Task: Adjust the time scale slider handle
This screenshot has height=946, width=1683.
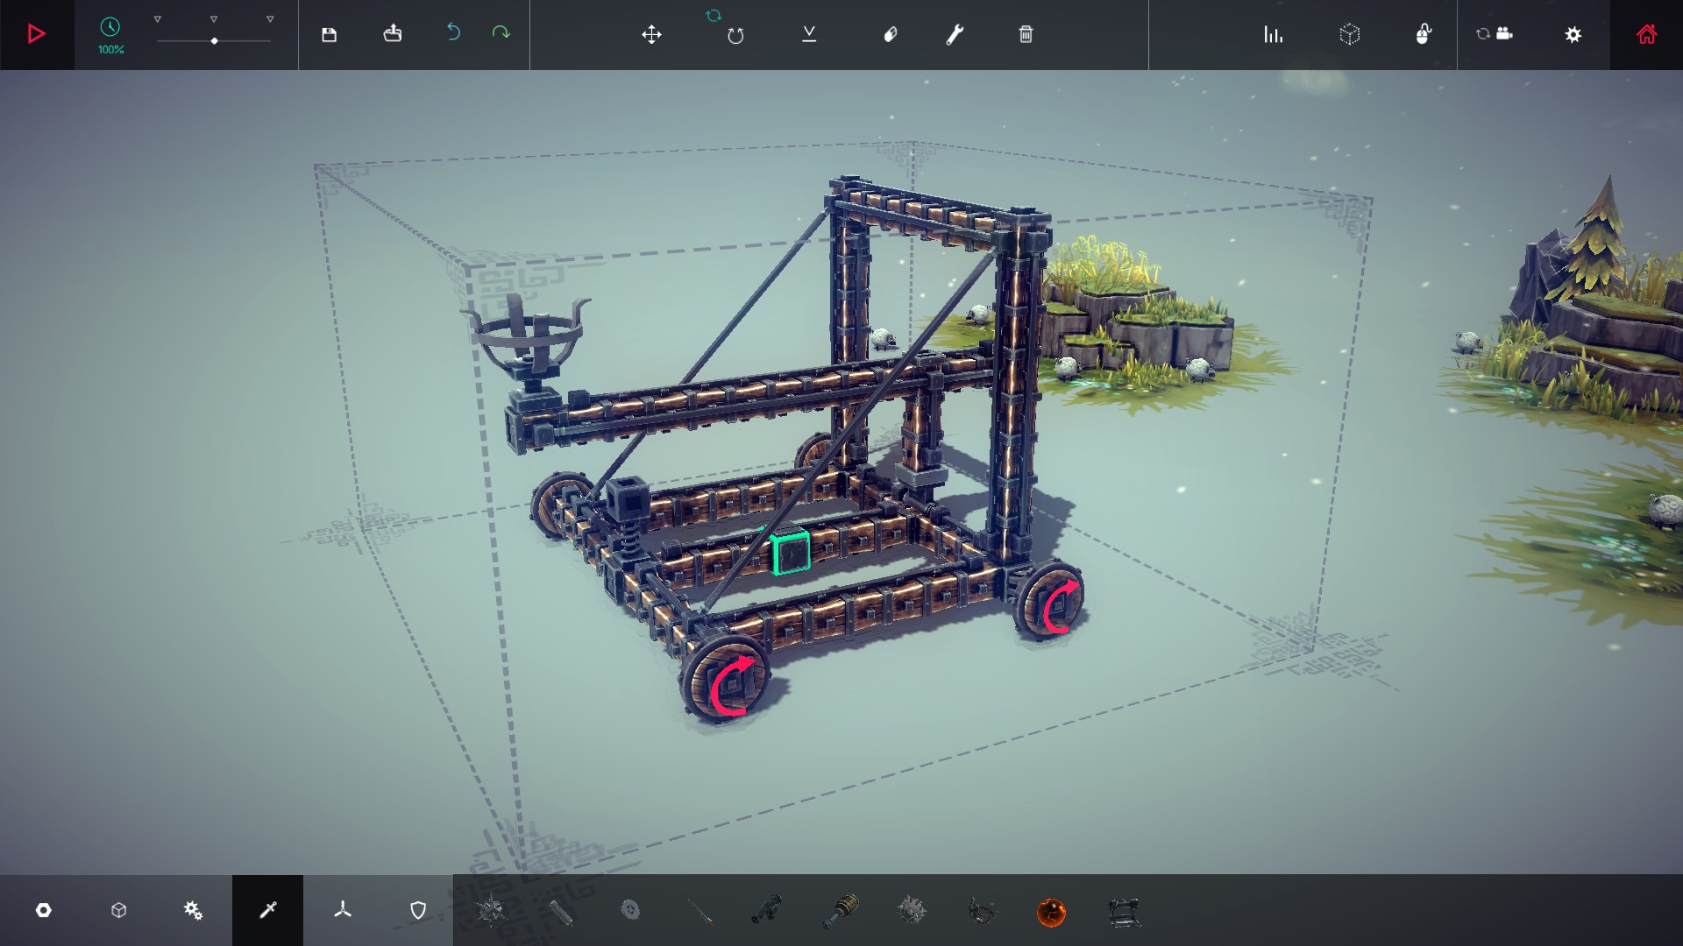Action: click(x=214, y=41)
